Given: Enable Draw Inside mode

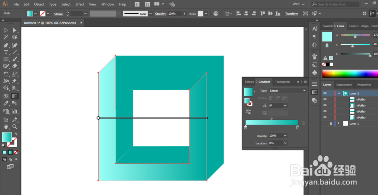Looking at the screenshot, I should pos(16,159).
